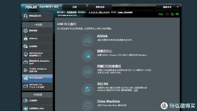Click the network clients status icon
This screenshot has width=197, height=111.
click(172, 14)
